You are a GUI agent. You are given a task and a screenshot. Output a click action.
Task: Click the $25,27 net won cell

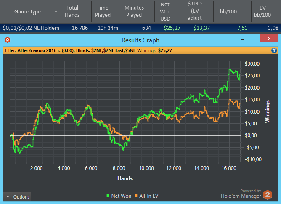tap(172, 28)
